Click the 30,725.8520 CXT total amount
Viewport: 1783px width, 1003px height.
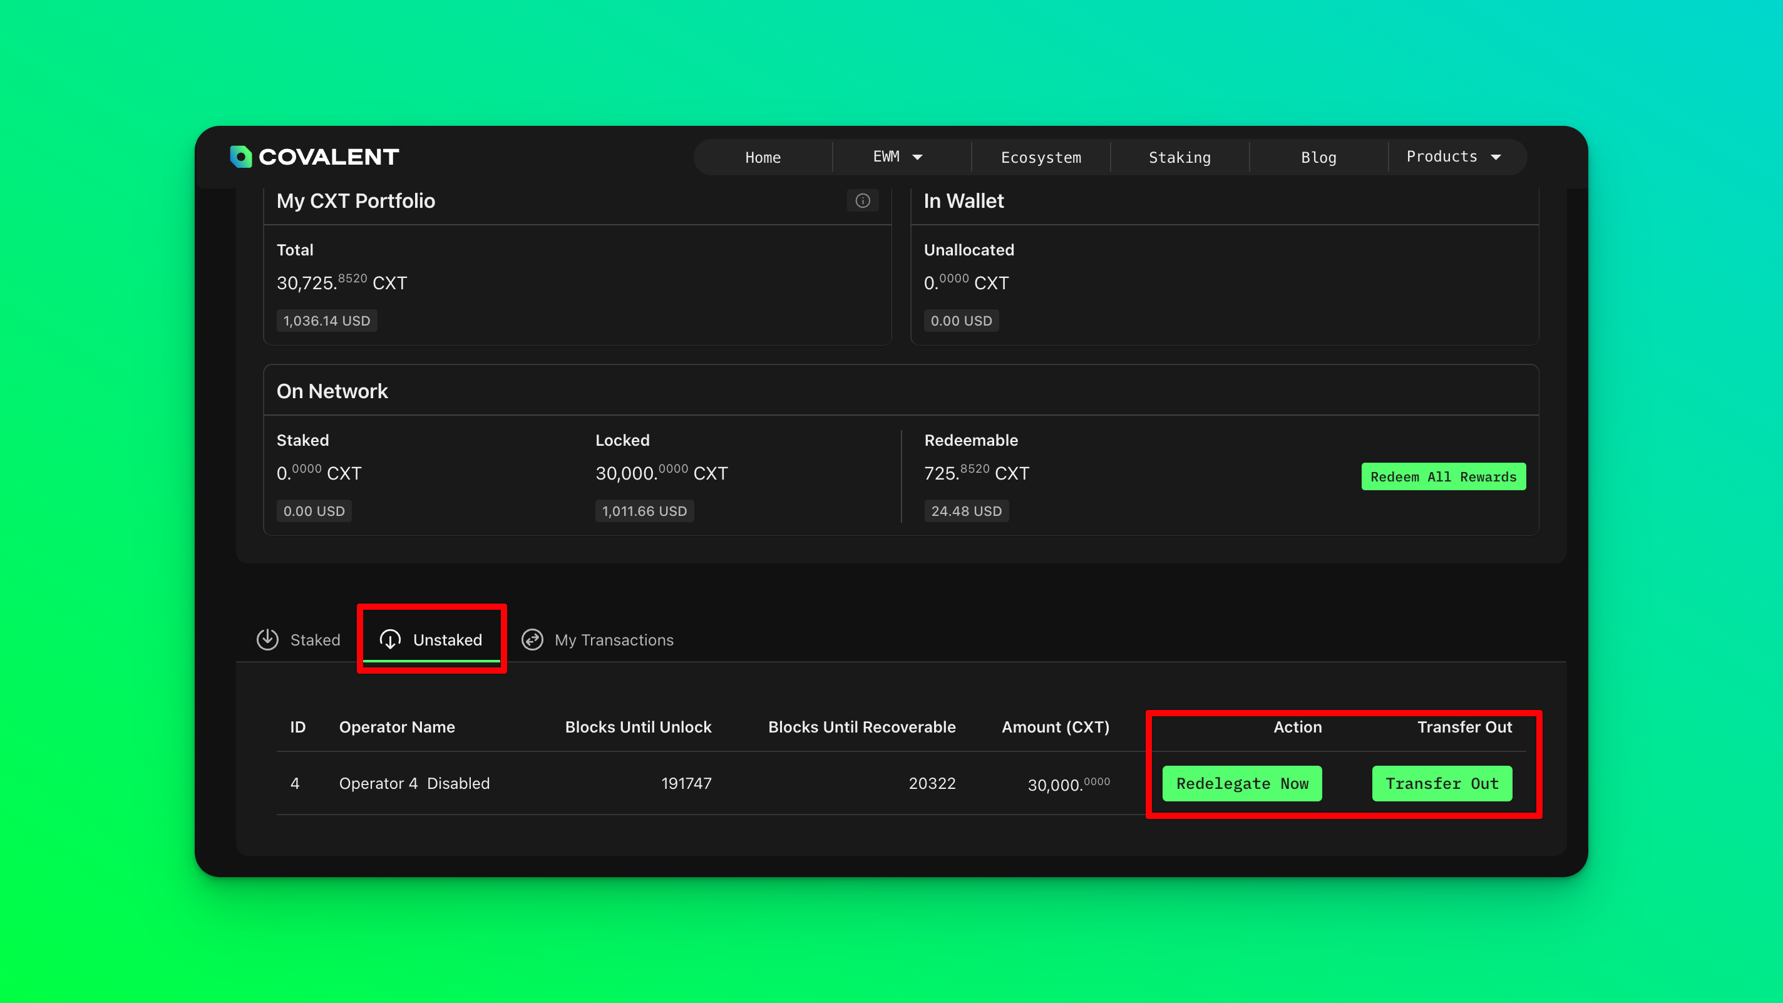point(342,282)
